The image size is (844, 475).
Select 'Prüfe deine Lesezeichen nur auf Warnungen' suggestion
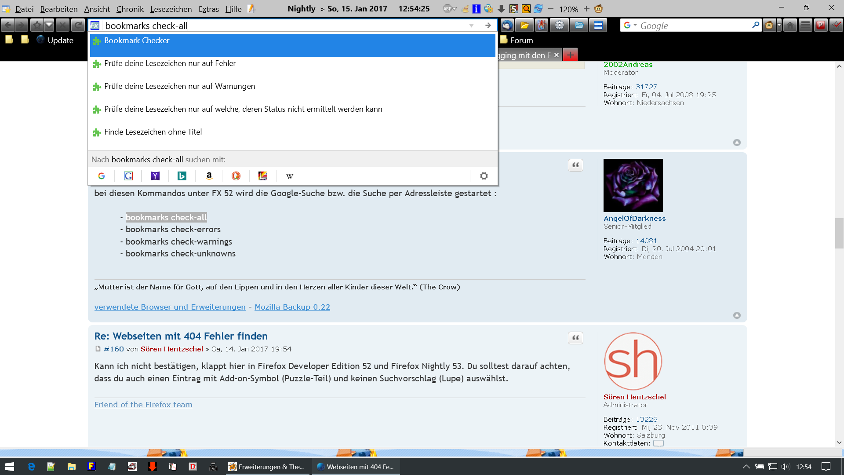pyautogui.click(x=179, y=86)
